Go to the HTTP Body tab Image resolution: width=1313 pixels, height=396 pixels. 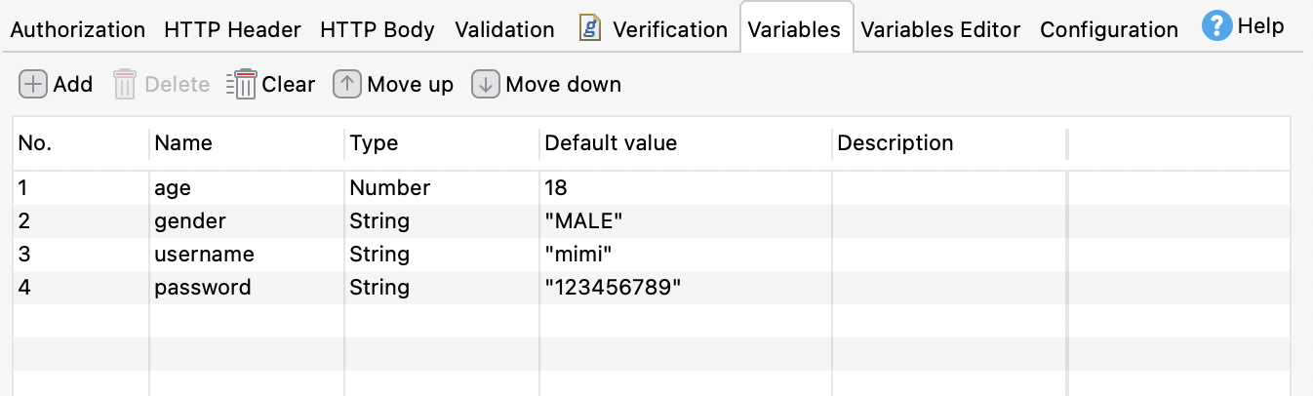377,30
